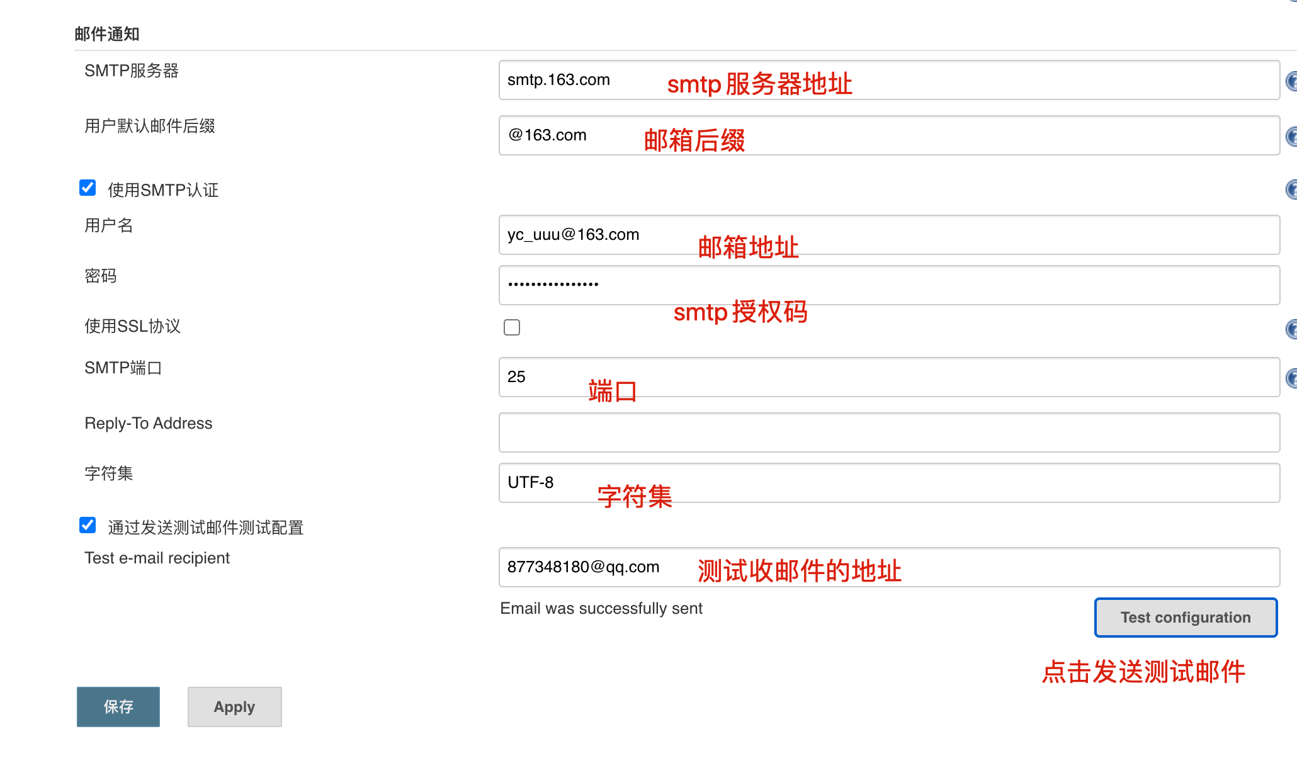The image size is (1297, 768).
Task: Enable the 使用SSL协议 checkbox
Action: click(512, 327)
